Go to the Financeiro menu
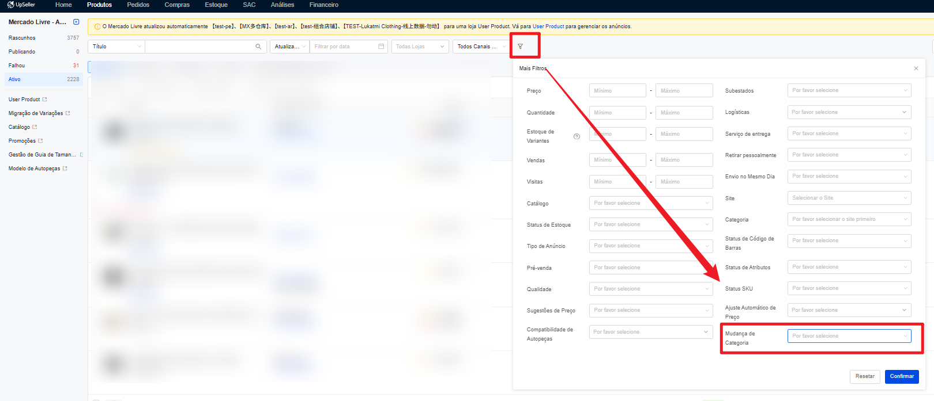Image resolution: width=934 pixels, height=401 pixels. tap(323, 5)
